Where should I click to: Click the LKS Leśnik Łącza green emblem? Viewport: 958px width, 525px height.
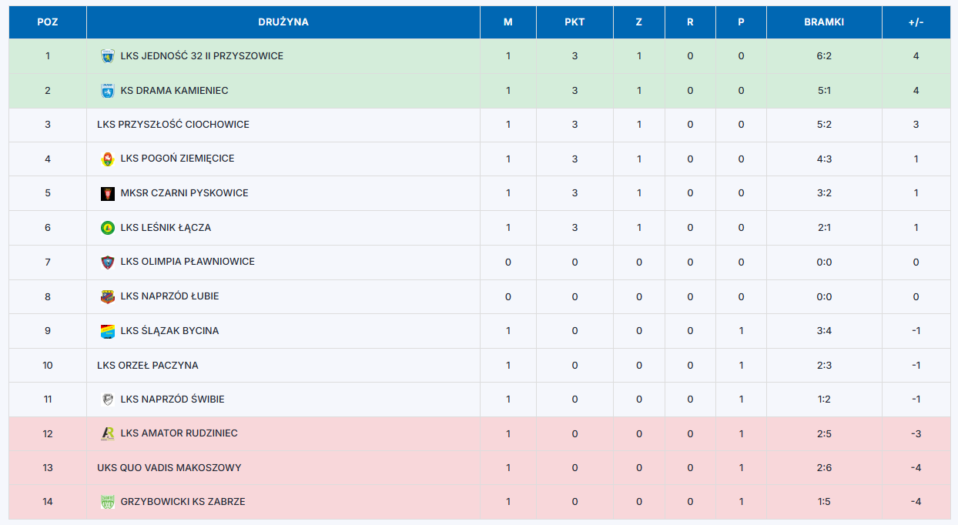[108, 228]
